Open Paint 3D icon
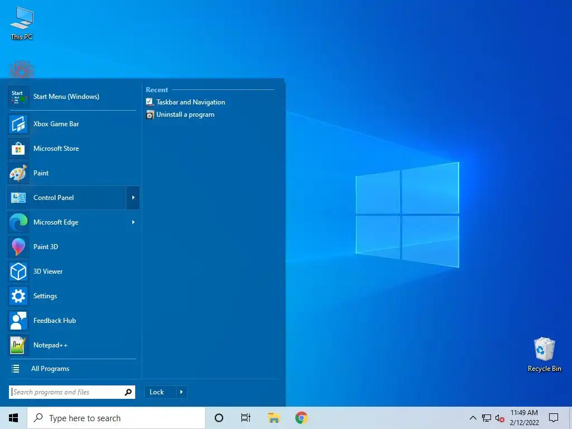Image resolution: width=572 pixels, height=429 pixels. pyautogui.click(x=18, y=247)
